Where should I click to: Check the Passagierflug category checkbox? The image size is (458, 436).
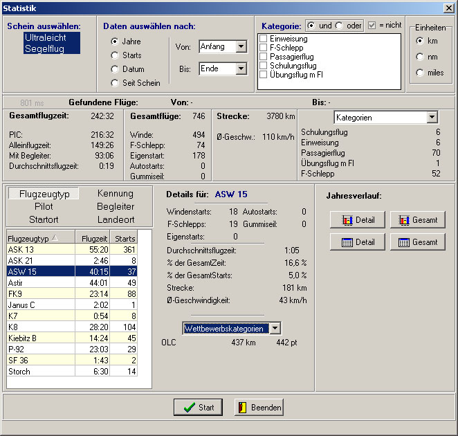coord(263,56)
